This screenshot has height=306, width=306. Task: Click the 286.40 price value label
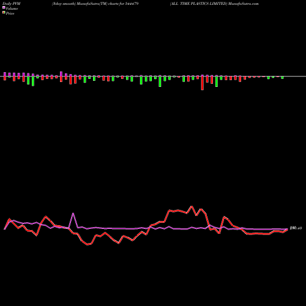(x=296, y=228)
